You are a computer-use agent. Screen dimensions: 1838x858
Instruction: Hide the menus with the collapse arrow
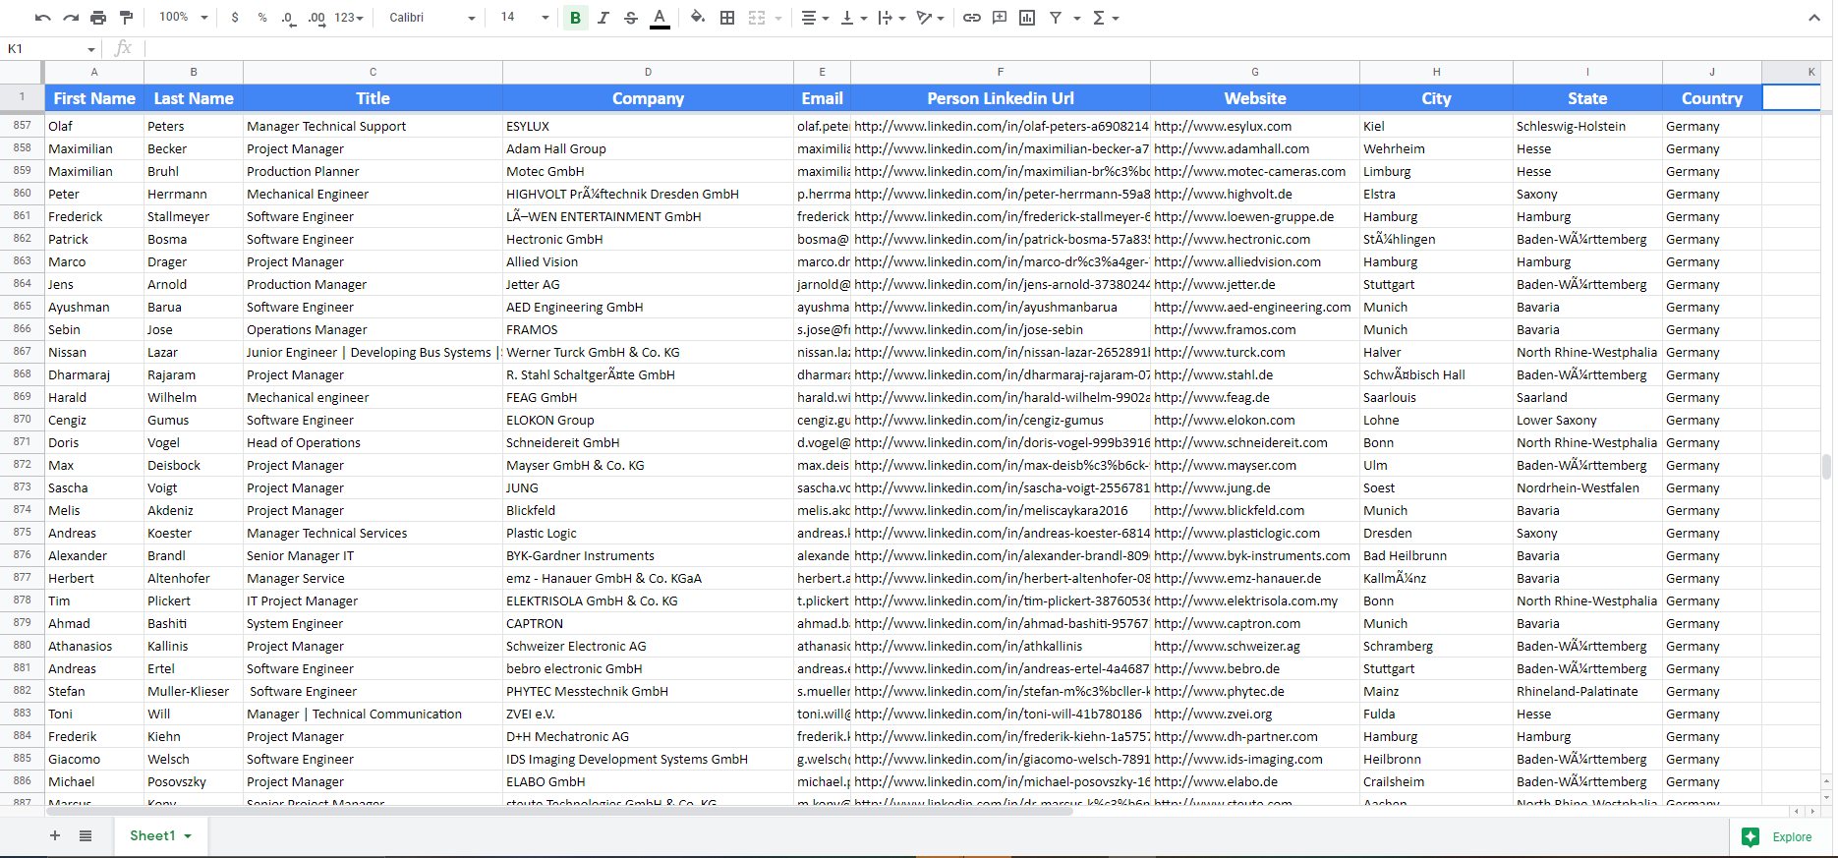(1813, 18)
